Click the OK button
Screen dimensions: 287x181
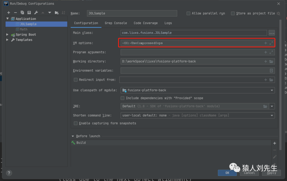227,173
